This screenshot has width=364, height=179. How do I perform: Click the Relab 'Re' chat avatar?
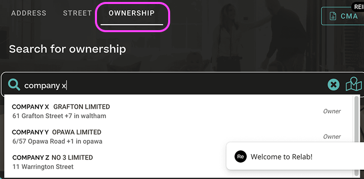tap(240, 156)
